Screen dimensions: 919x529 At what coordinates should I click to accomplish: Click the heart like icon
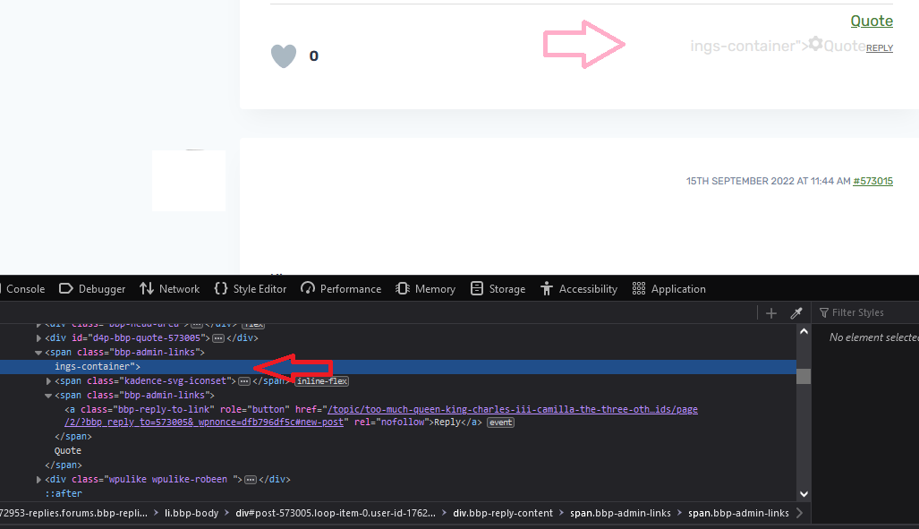tap(284, 56)
